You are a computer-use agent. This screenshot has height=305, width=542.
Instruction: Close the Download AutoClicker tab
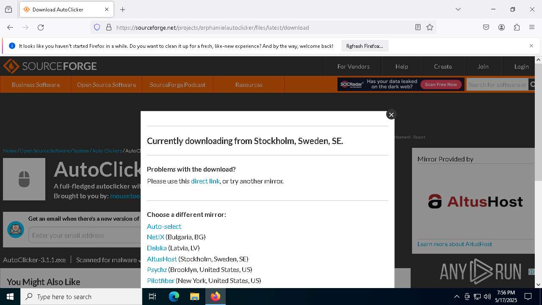coord(107,9)
